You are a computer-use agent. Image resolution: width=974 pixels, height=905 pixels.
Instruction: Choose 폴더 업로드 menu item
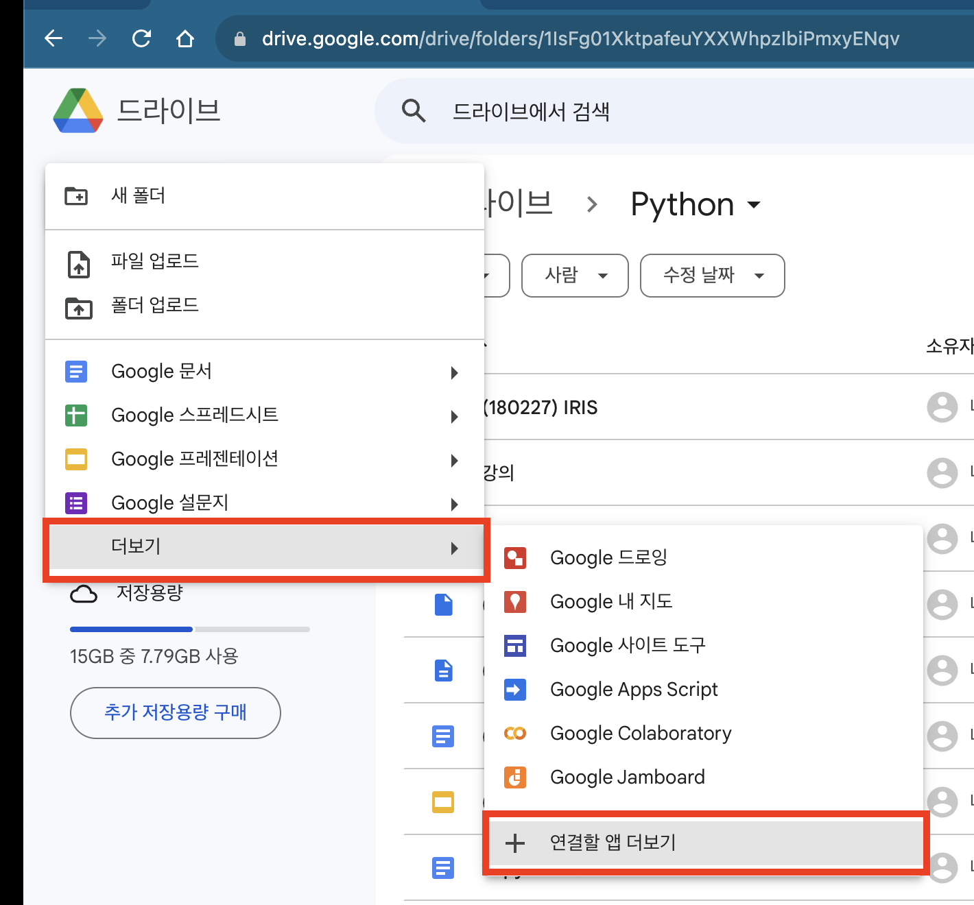(265, 305)
